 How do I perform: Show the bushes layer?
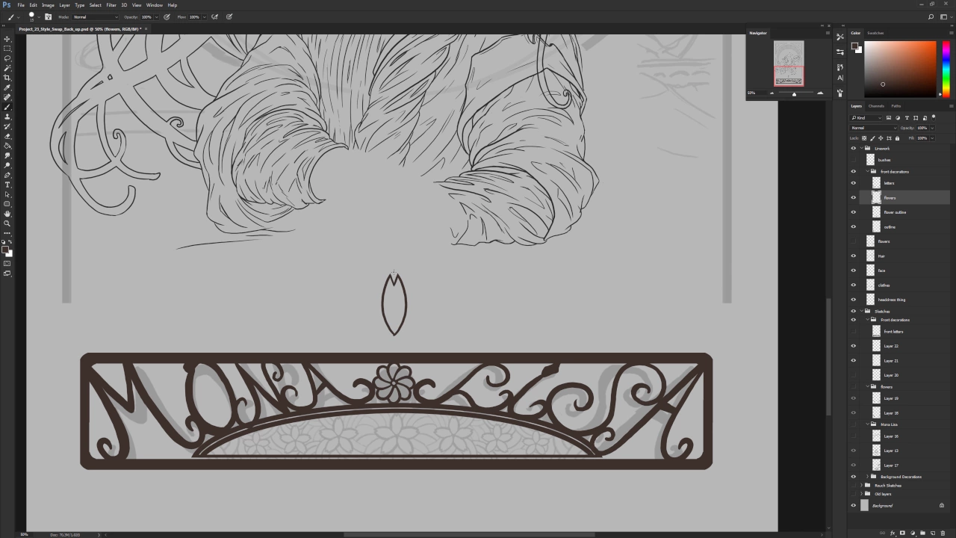854,160
